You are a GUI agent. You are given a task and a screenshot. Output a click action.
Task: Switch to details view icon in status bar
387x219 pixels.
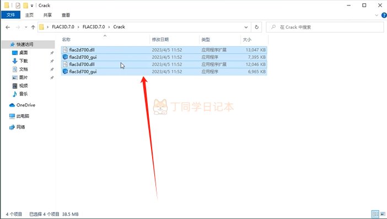pos(375,214)
